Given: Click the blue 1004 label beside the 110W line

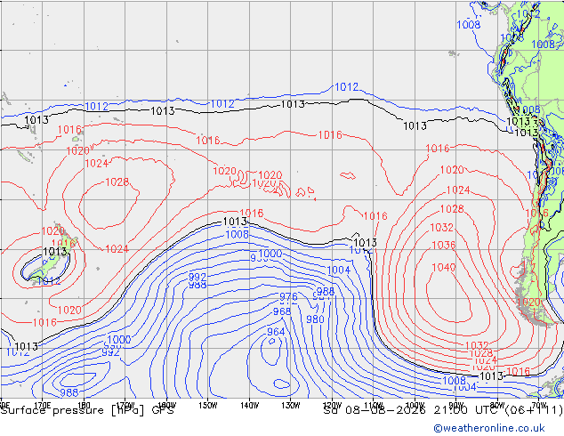Looking at the screenshot, I should [338, 270].
